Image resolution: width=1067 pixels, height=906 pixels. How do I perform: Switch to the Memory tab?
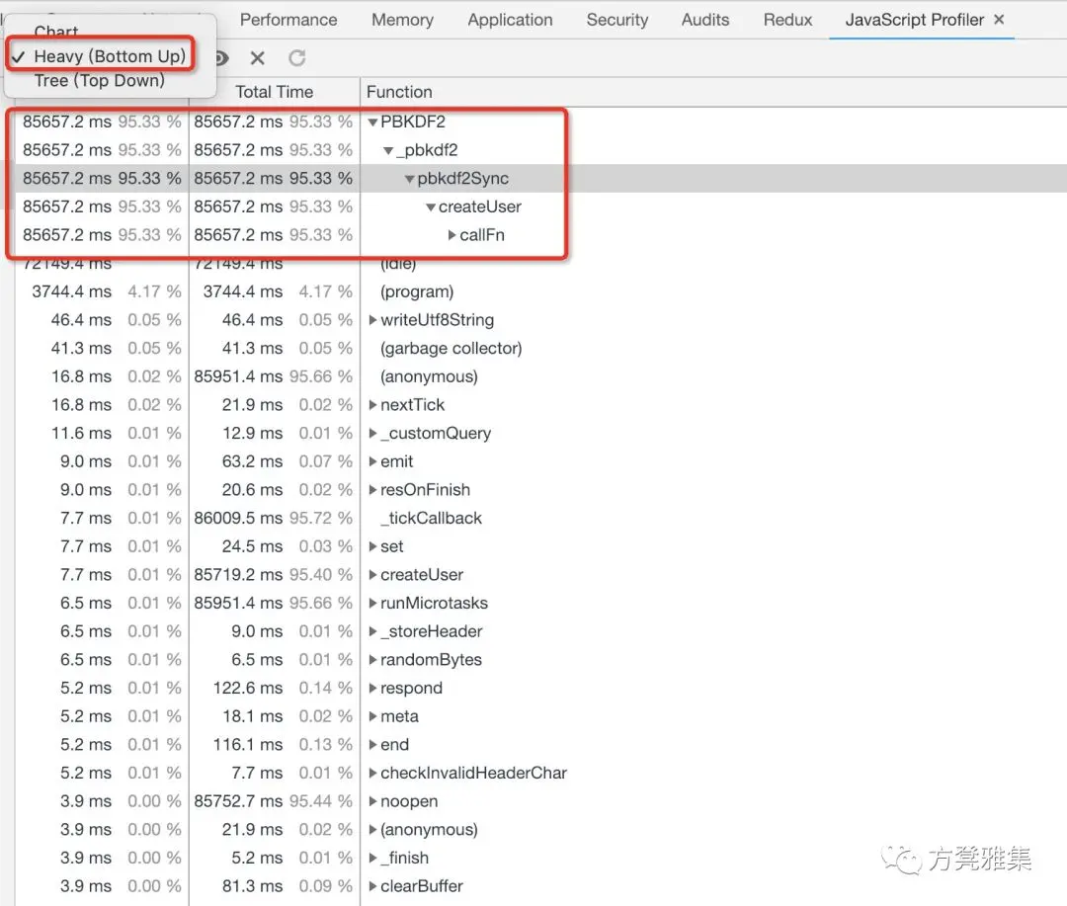(x=402, y=20)
